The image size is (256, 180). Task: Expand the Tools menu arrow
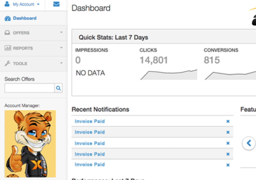[x=61, y=63]
